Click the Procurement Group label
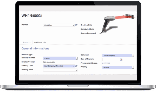 [x=89, y=63]
